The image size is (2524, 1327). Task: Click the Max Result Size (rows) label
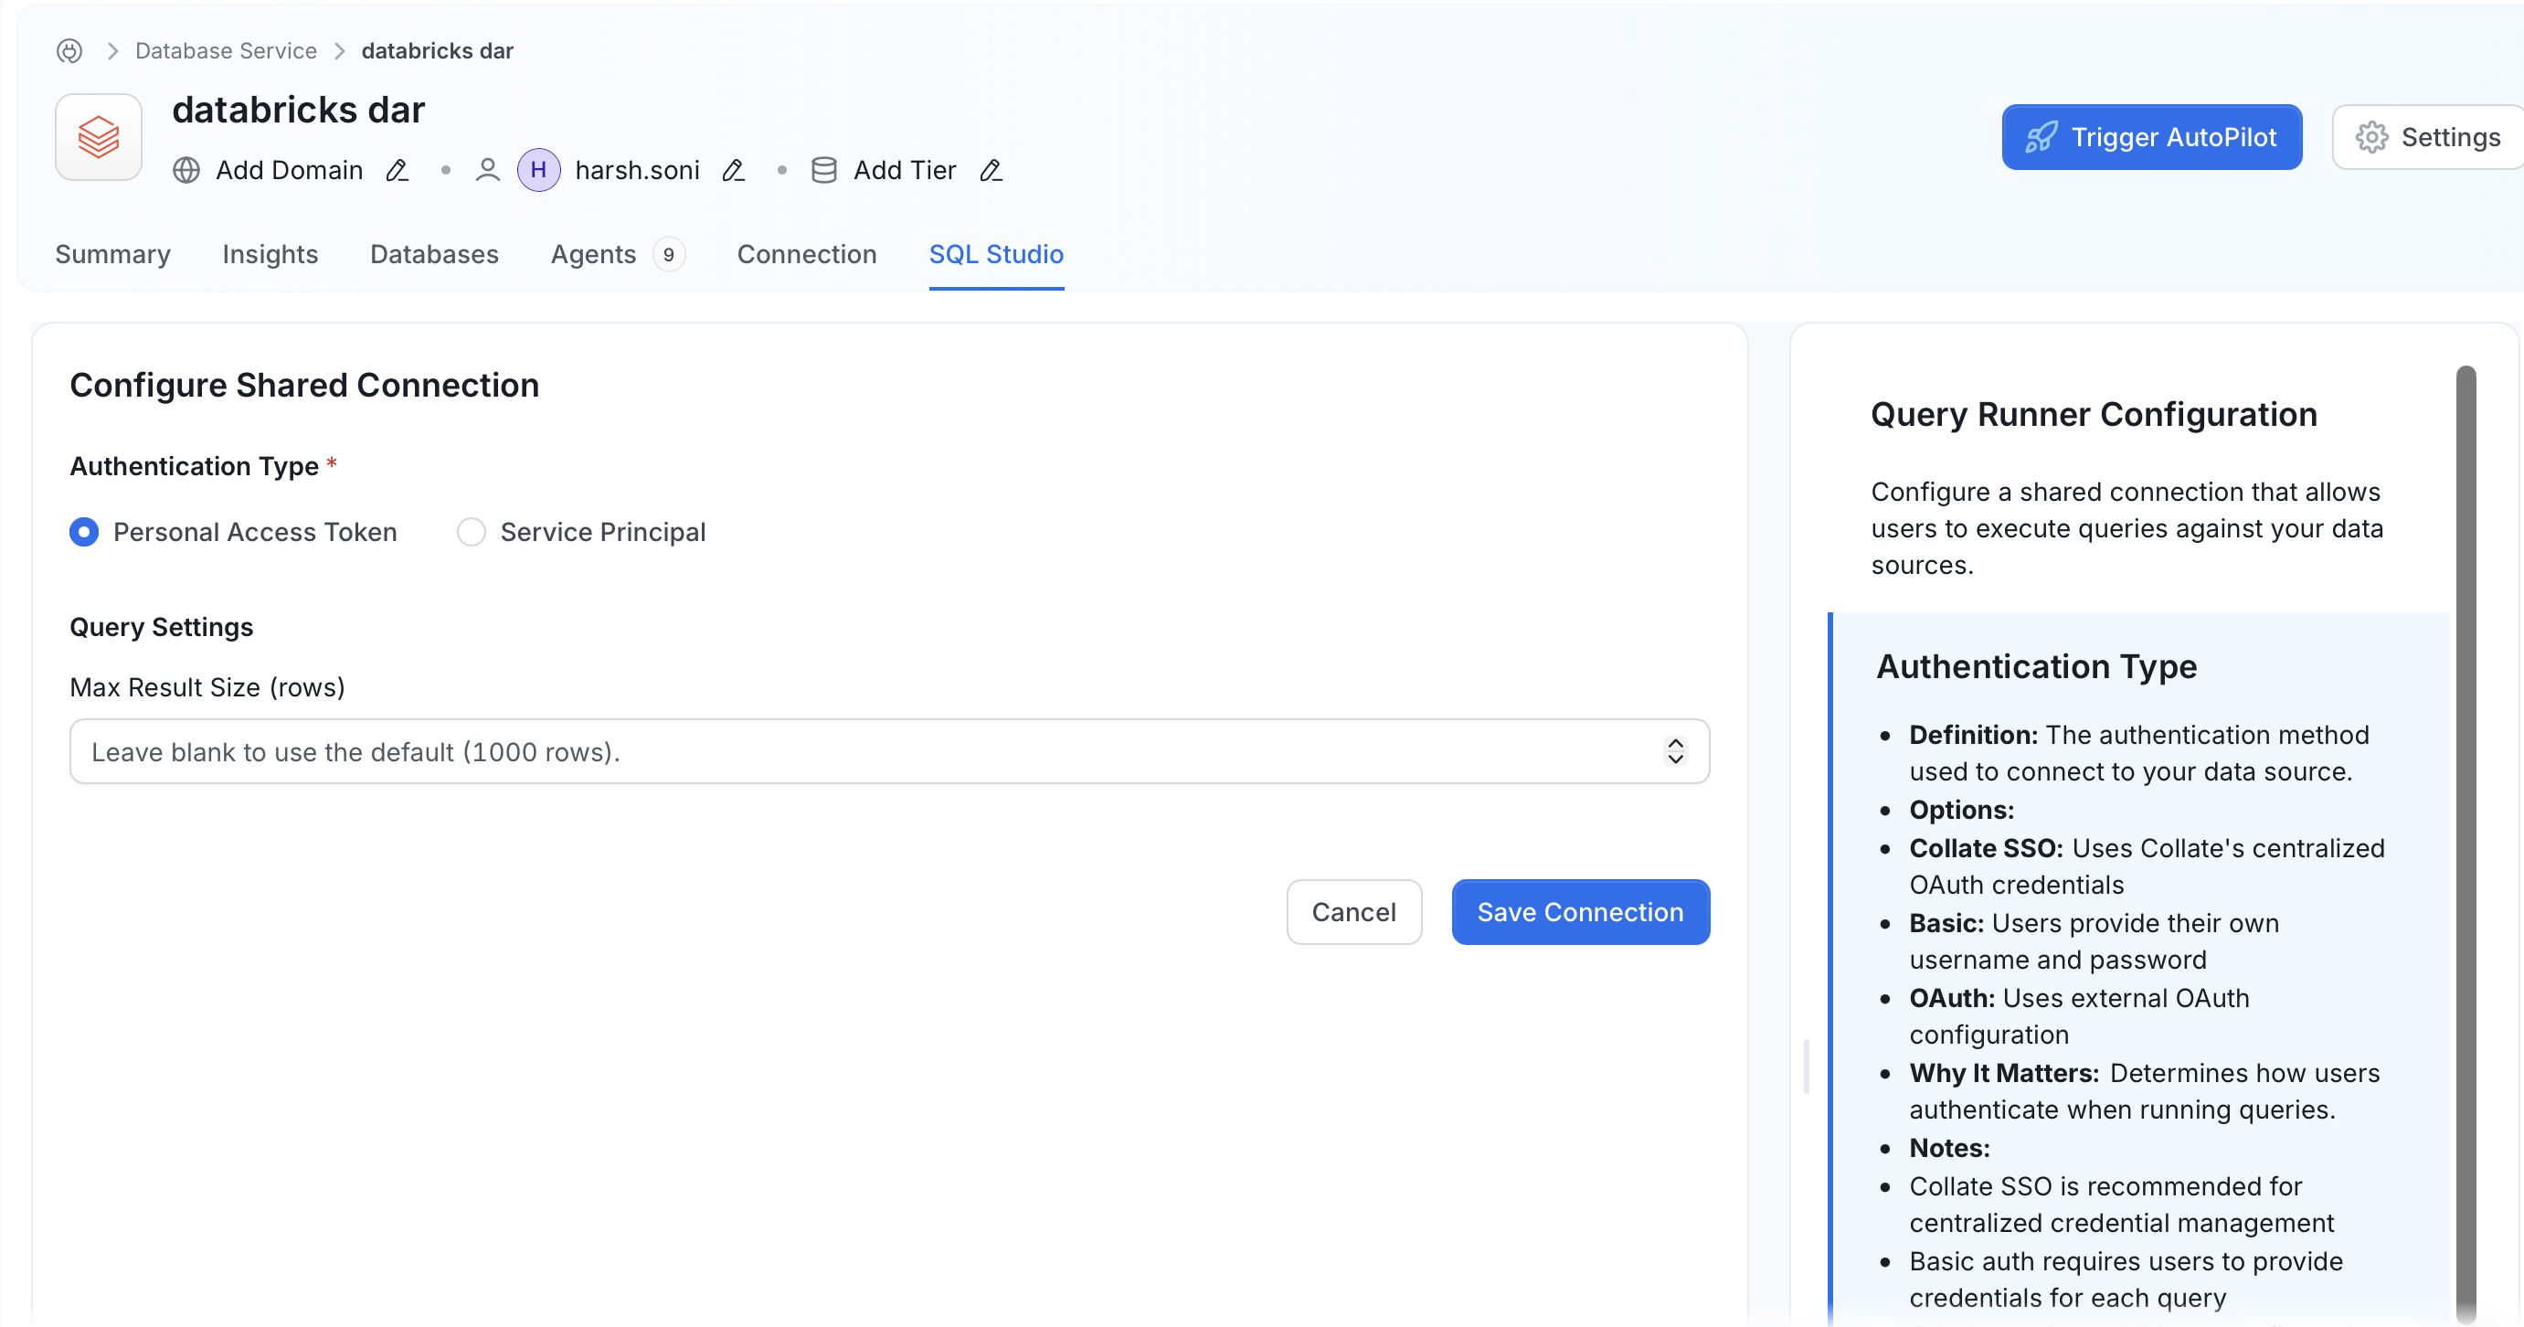[x=207, y=688]
